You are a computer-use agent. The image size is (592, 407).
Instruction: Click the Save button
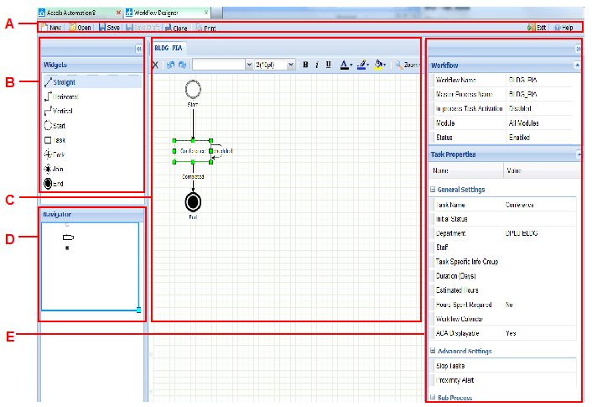109,28
